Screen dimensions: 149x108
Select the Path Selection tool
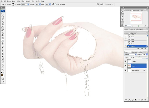pos(2,56)
